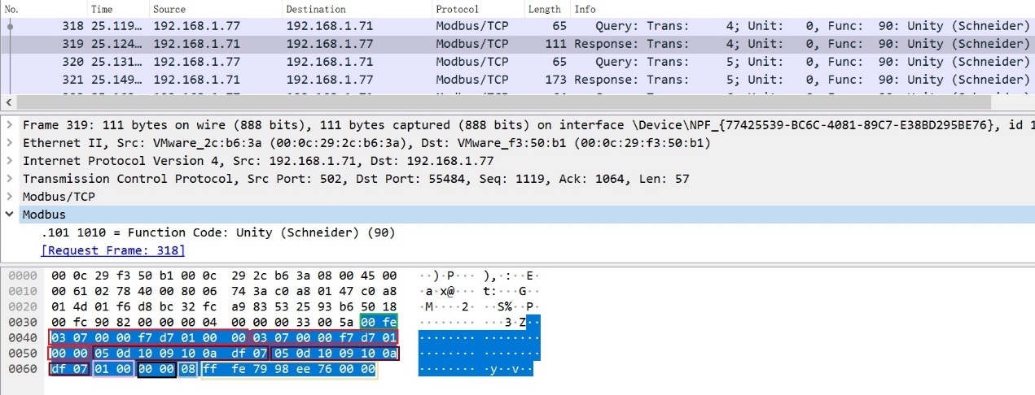Click hex offset 0010 row label
The width and height of the screenshot is (1035, 395).
coord(21,292)
